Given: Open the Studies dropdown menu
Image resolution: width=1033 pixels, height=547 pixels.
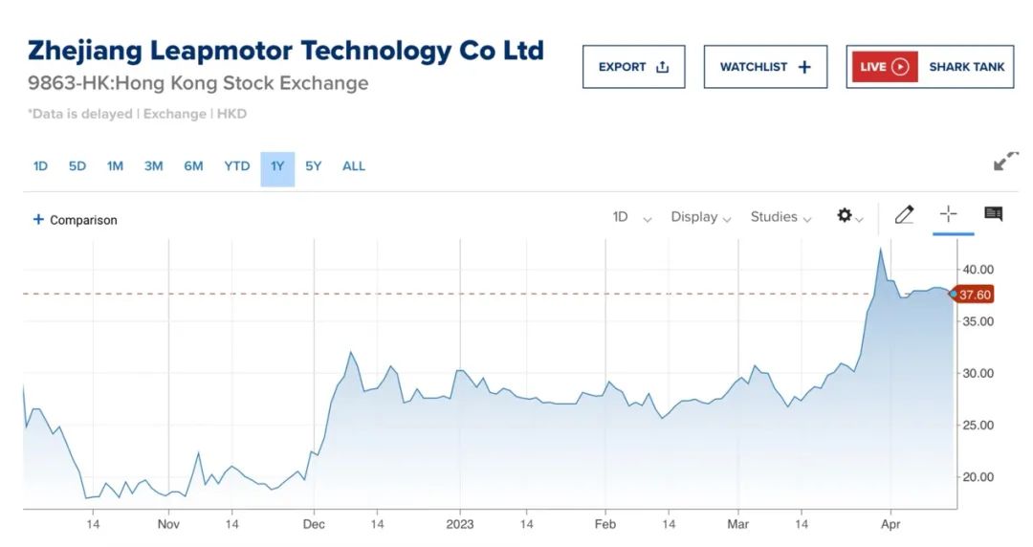Looking at the screenshot, I should tap(780, 217).
